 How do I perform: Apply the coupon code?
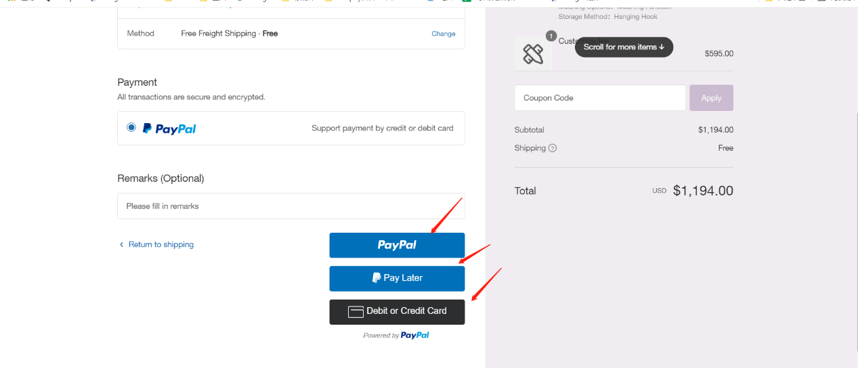(x=711, y=98)
